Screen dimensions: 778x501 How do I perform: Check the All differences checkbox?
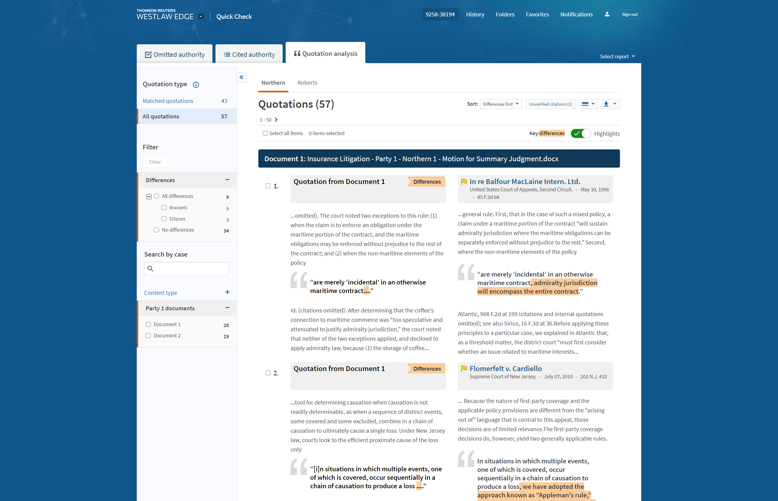click(156, 196)
